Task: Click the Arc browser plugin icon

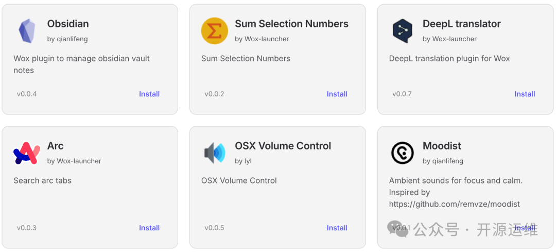Action: [27, 153]
